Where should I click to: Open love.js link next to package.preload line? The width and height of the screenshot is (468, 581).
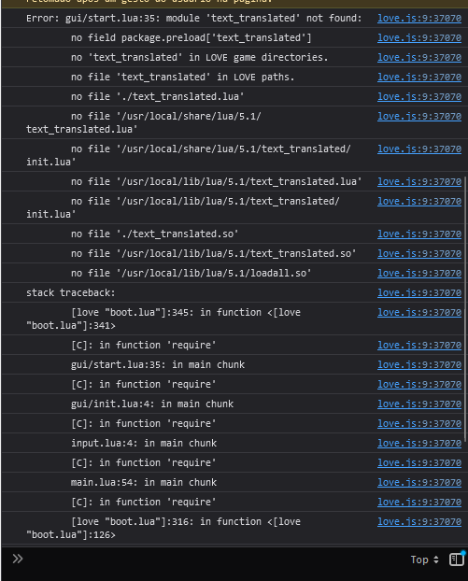pos(419,37)
